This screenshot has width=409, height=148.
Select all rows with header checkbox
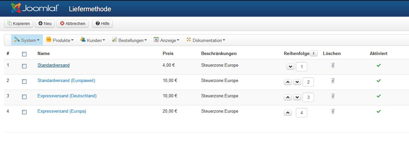point(24,54)
